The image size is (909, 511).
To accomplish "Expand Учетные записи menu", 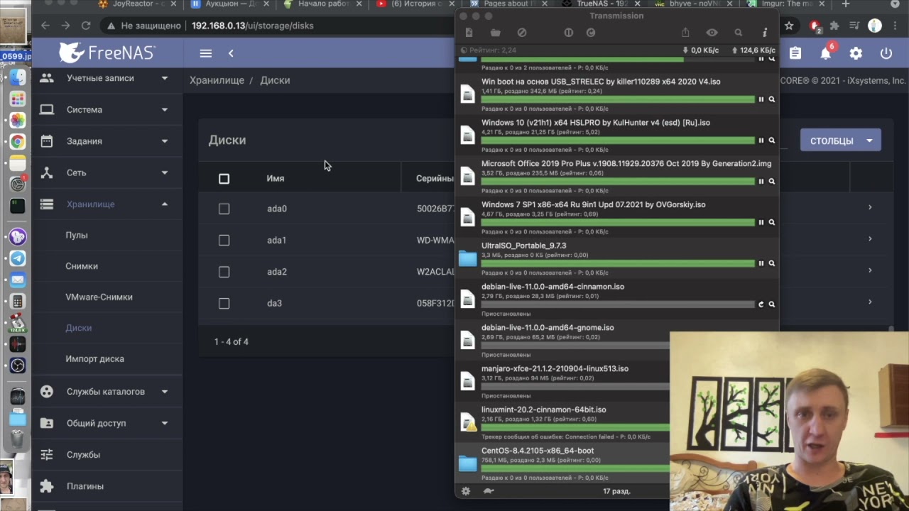I will point(107,78).
